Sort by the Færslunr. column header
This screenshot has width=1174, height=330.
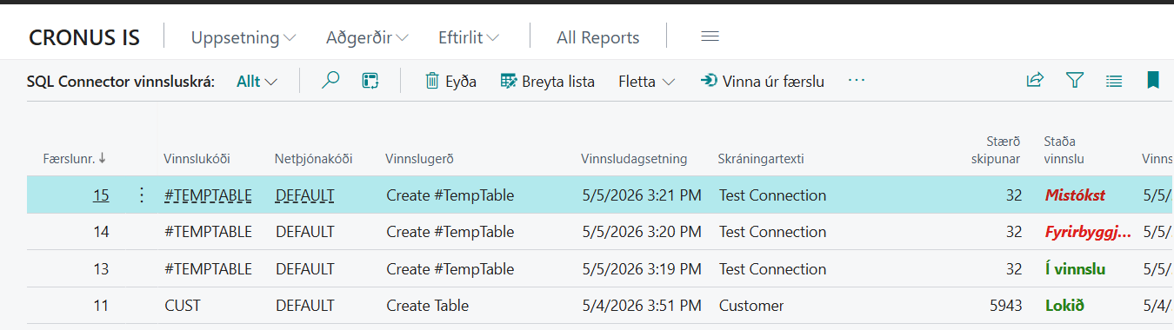(x=75, y=158)
